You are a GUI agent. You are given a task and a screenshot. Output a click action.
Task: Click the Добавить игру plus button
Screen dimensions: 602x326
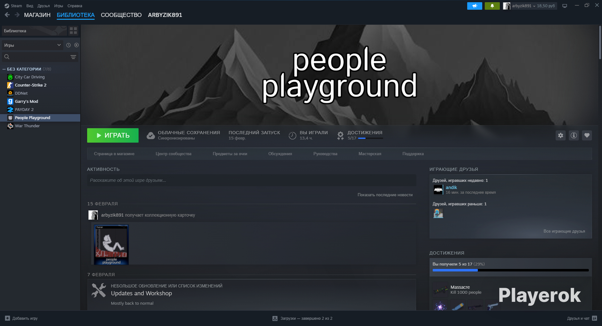(x=8, y=318)
